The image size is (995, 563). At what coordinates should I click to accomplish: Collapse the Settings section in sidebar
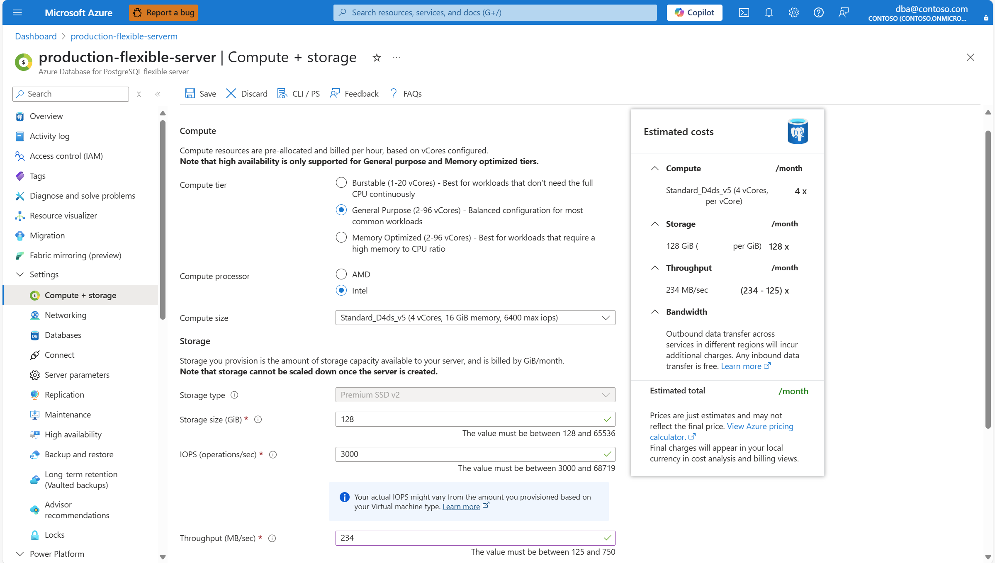click(19, 274)
